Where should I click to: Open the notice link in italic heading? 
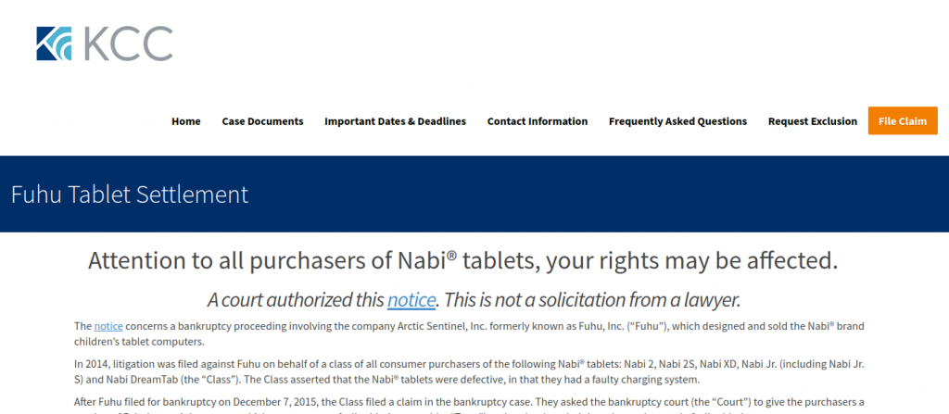(x=411, y=300)
